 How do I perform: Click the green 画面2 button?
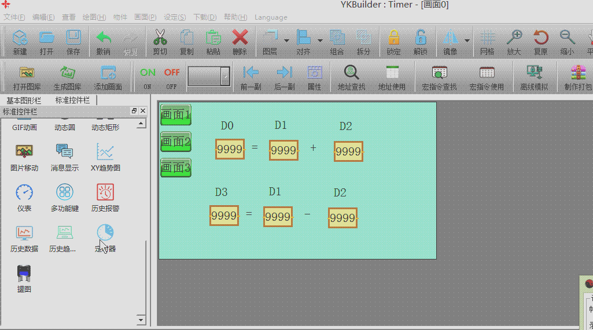coord(175,142)
